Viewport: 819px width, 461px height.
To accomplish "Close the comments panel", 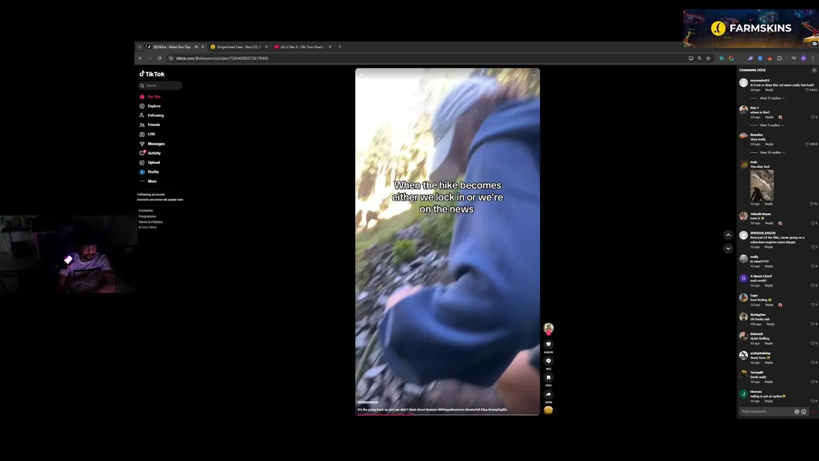I will (814, 70).
